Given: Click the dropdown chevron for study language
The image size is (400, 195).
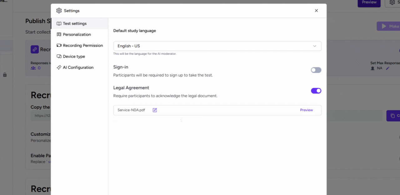Looking at the screenshot, I should pyautogui.click(x=315, y=46).
